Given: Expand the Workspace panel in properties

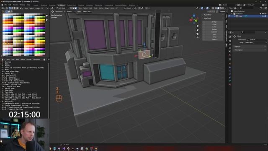Looking at the screenshot, I should point(250,50).
